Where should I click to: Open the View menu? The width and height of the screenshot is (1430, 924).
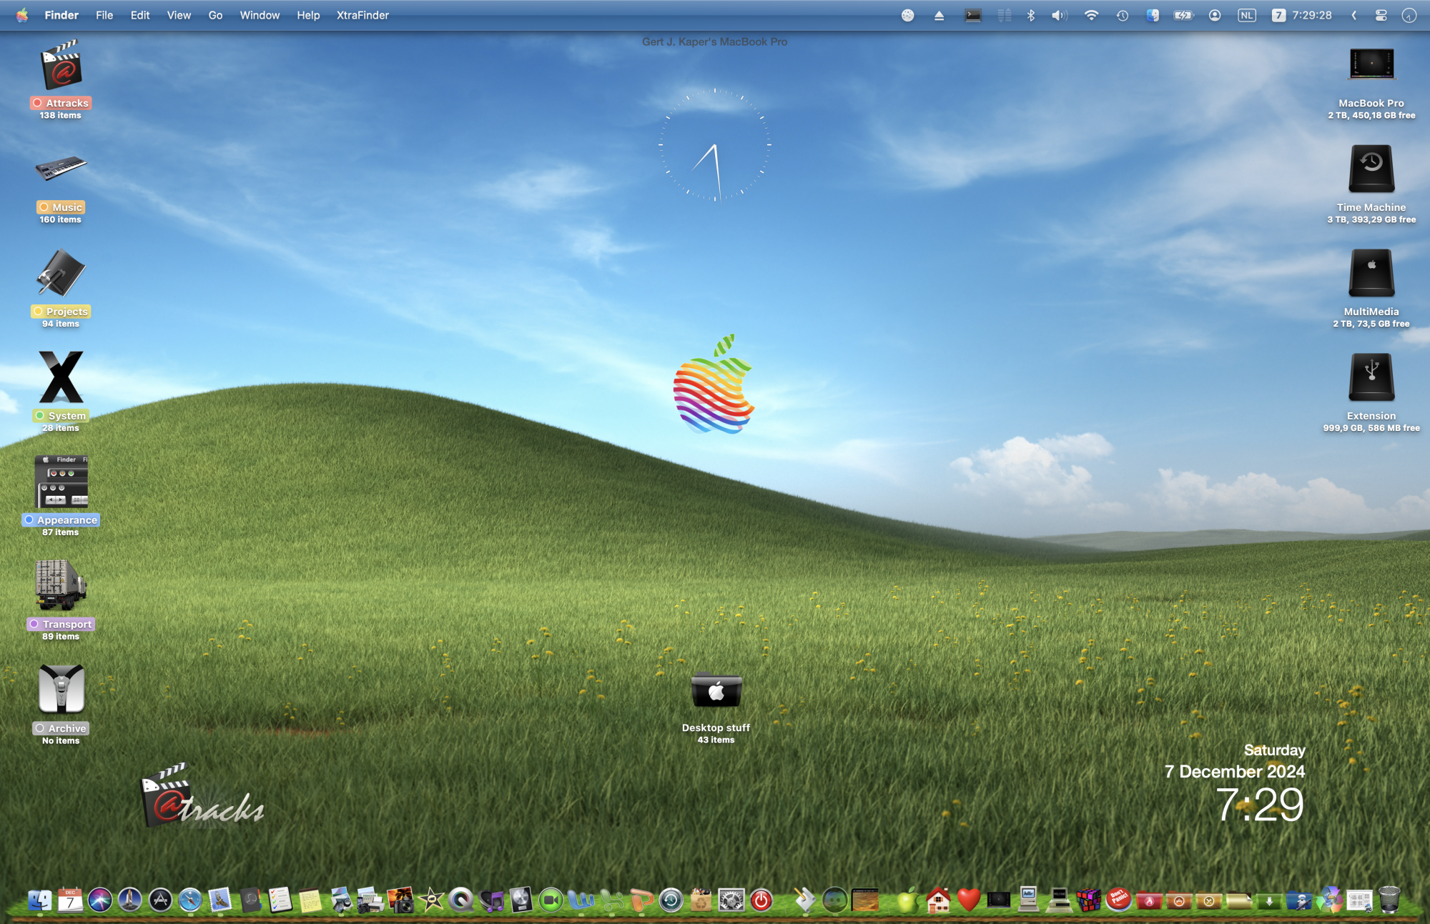pyautogui.click(x=179, y=15)
